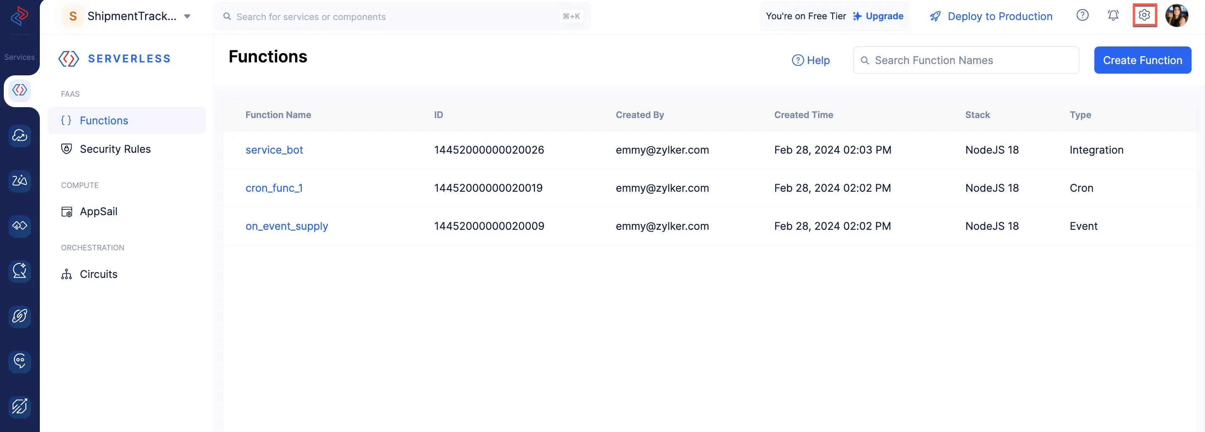Viewport: 1205px width, 432px height.
Task: Click the Catalyst logo in the left rail
Action: coord(19,16)
